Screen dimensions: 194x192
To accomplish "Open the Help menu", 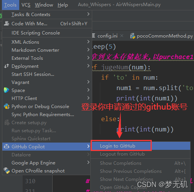I will point(63,5).
